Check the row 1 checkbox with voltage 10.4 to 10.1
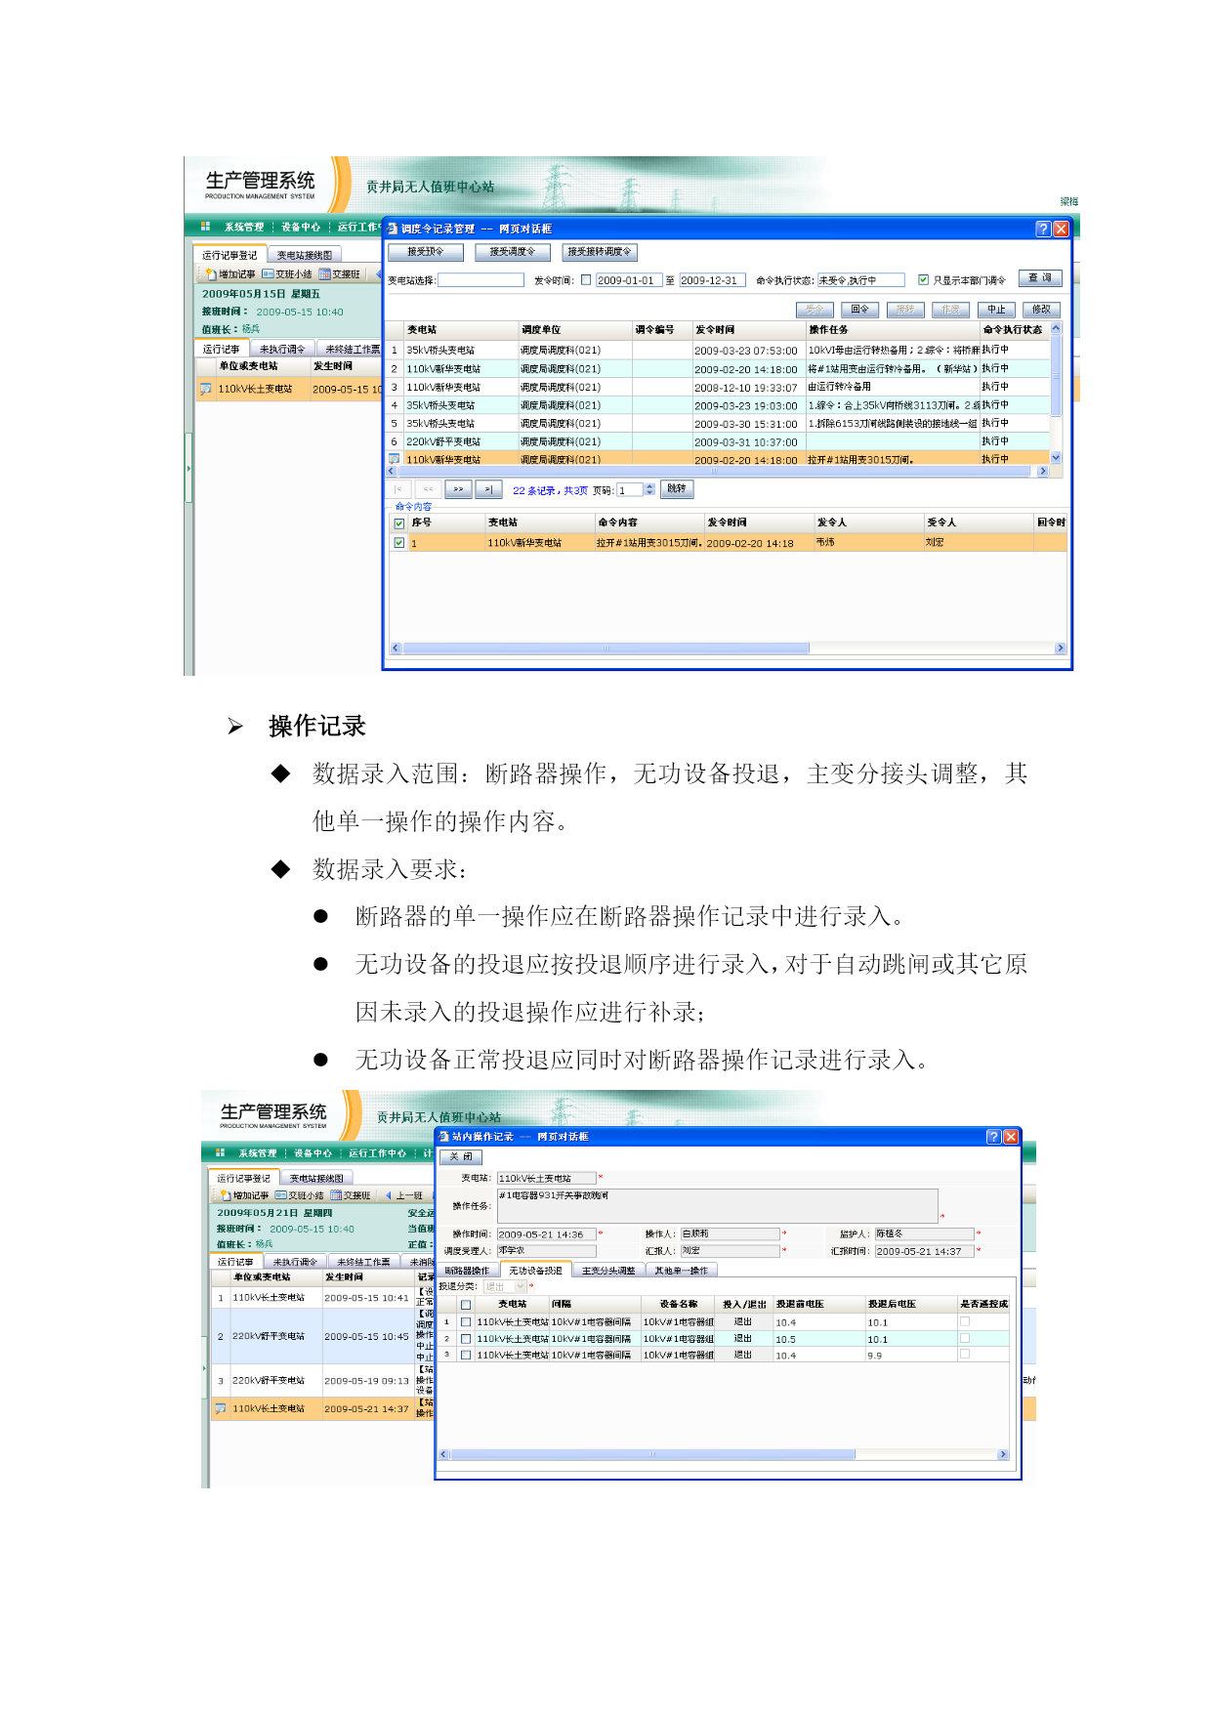 [x=466, y=1322]
